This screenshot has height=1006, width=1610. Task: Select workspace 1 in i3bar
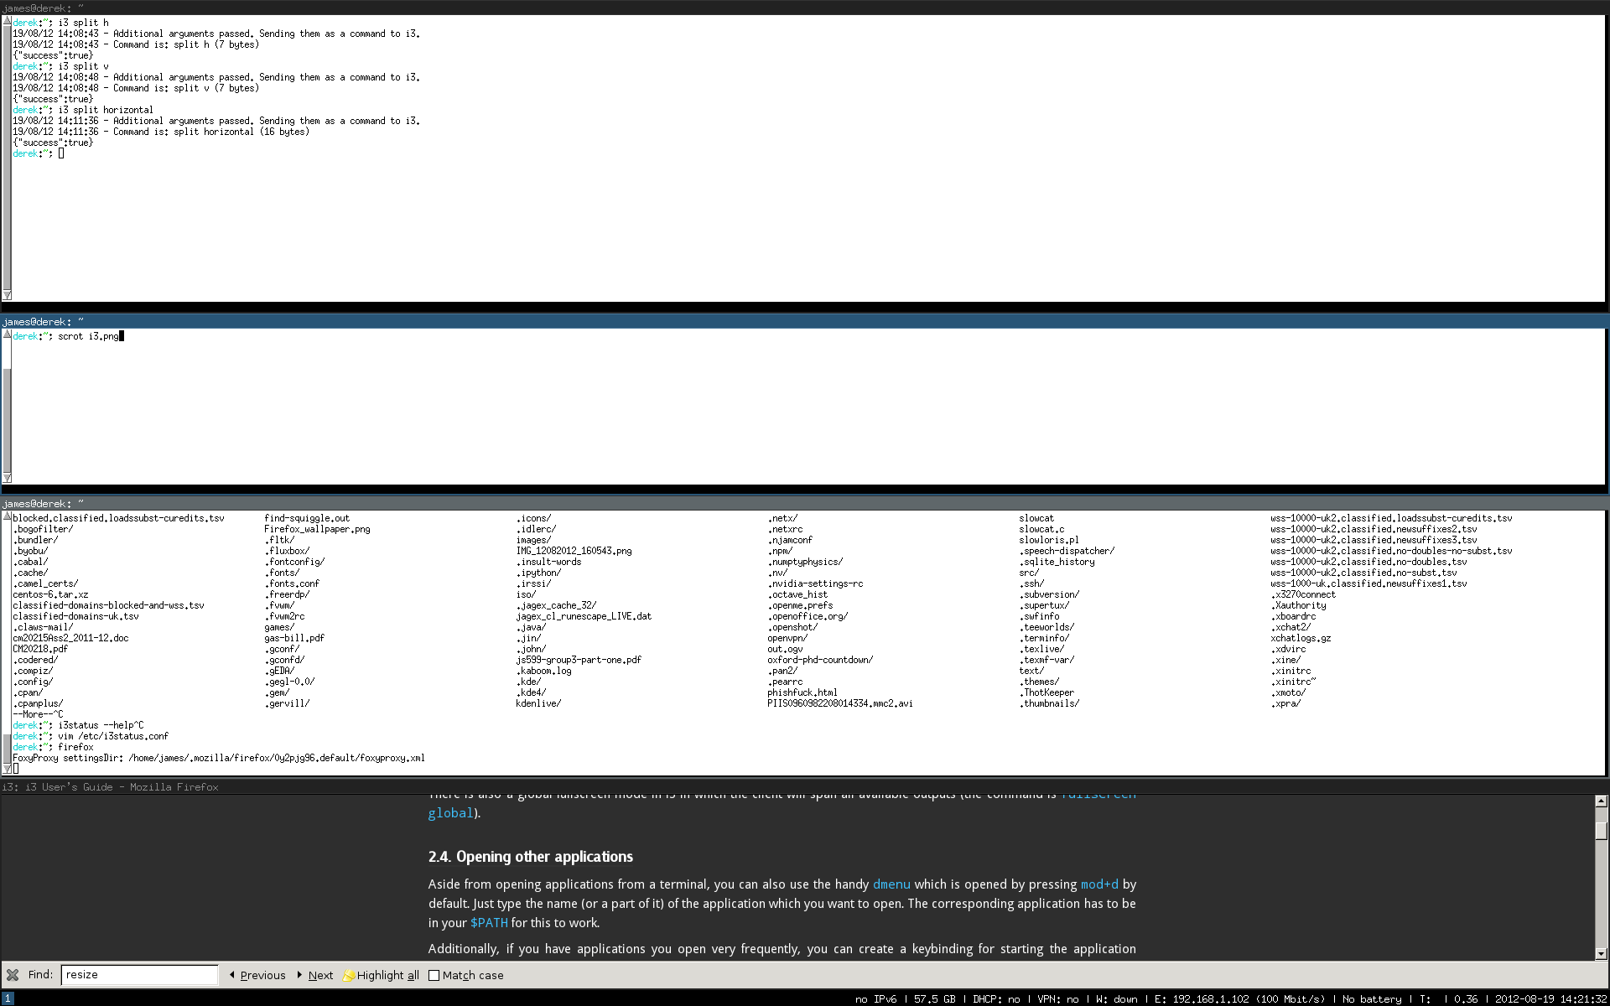[8, 998]
